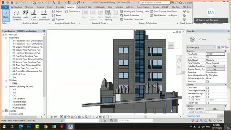231x130 pixels.
Task: Select 05-Roof Floor plan
Action: coord(19,74)
